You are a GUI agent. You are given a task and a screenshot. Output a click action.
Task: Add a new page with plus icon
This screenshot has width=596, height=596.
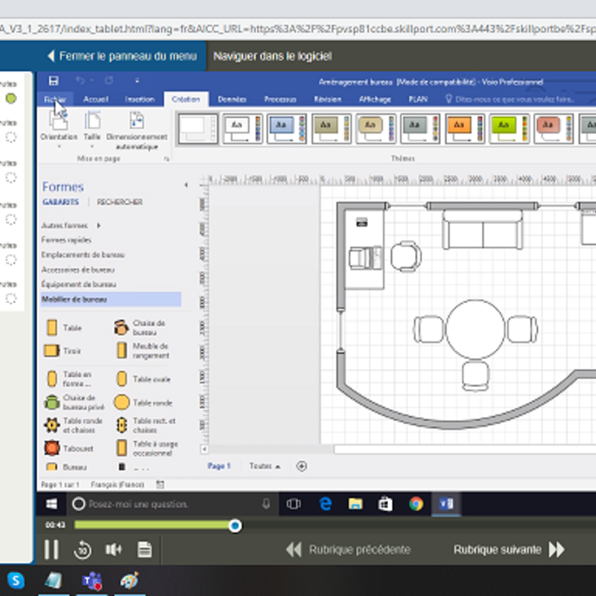pos(302,466)
